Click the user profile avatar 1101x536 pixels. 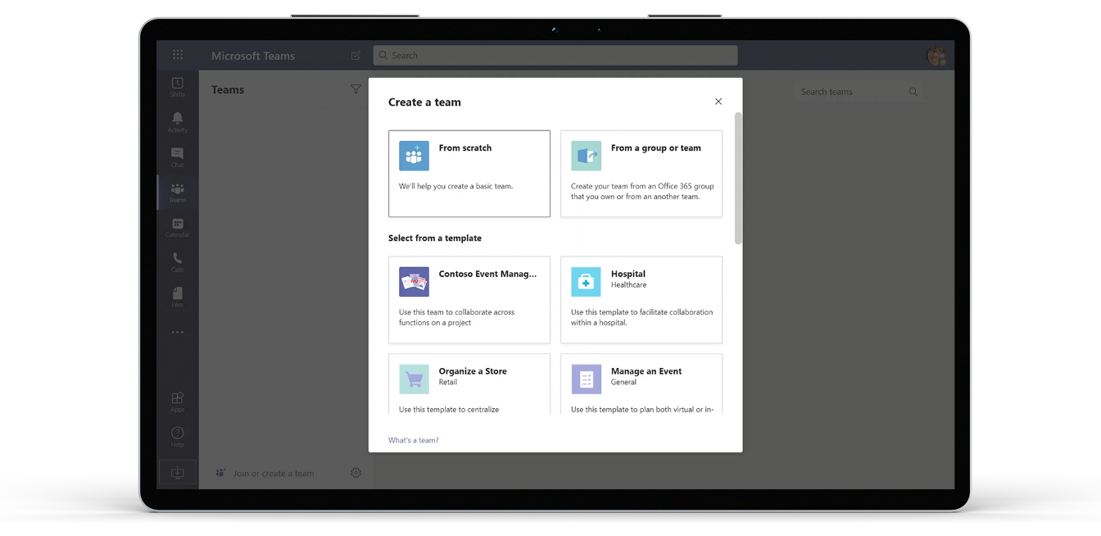(936, 56)
